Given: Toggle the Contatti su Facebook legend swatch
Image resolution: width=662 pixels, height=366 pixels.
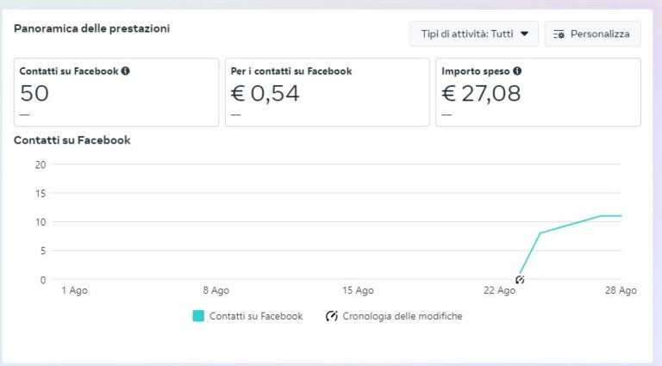Looking at the screenshot, I should (x=198, y=316).
